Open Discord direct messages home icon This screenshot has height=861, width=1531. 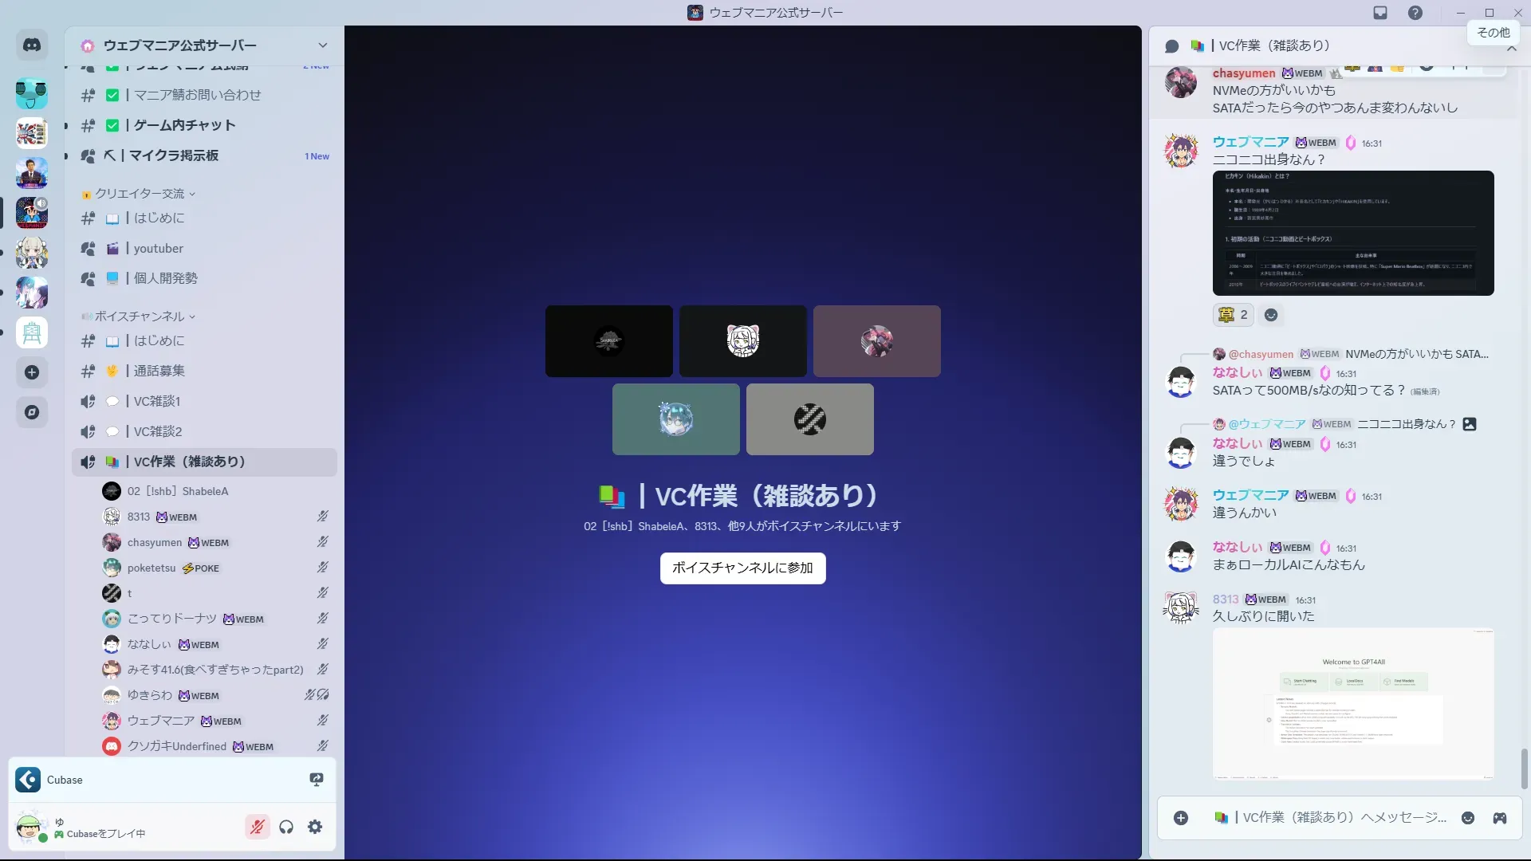(32, 45)
